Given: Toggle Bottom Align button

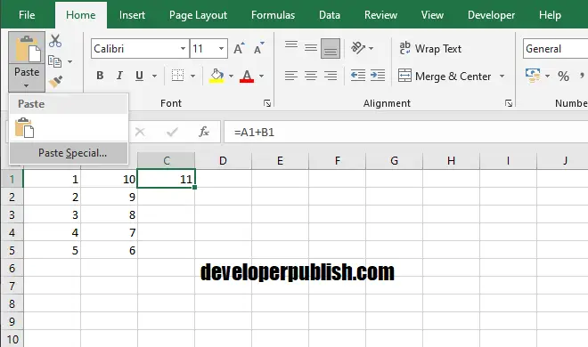Looking at the screenshot, I should click(331, 48).
